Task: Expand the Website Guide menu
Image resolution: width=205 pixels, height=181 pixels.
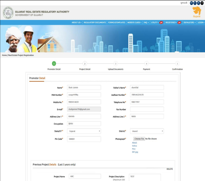Action: pos(134,22)
